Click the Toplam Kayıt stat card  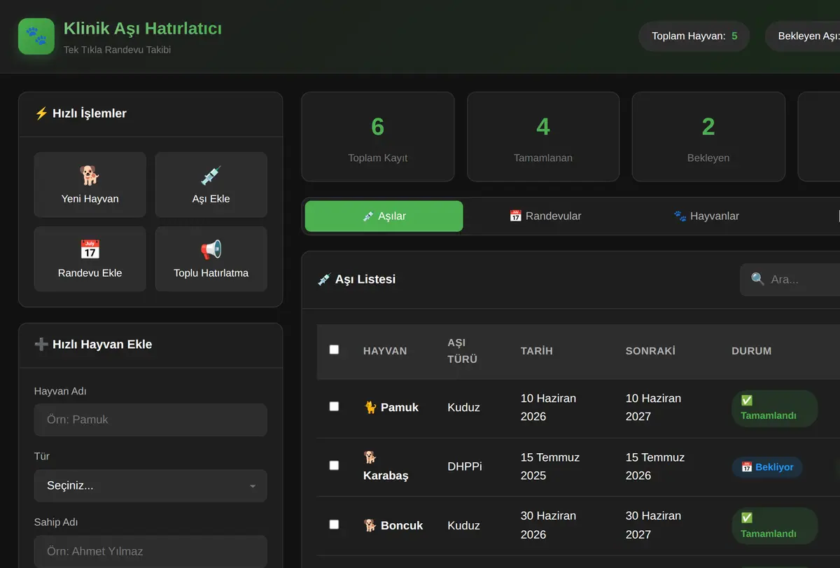click(x=378, y=137)
